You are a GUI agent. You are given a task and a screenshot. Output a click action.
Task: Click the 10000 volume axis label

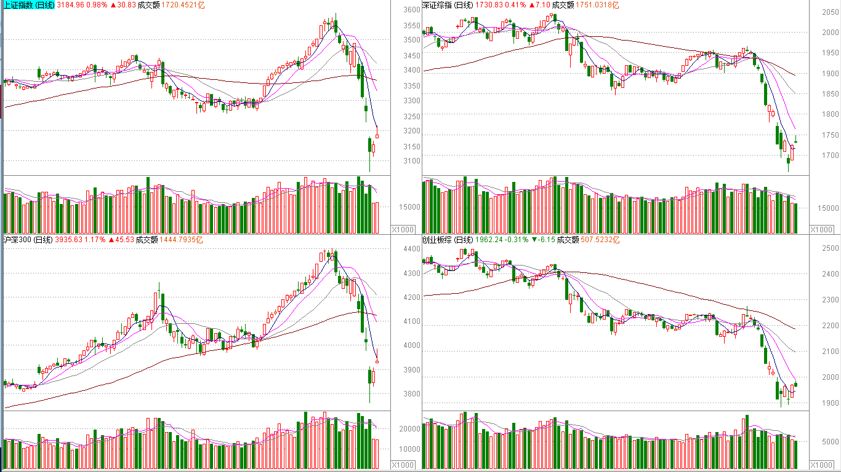coord(409,450)
